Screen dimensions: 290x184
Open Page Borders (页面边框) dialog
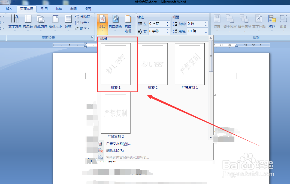coord(128,24)
